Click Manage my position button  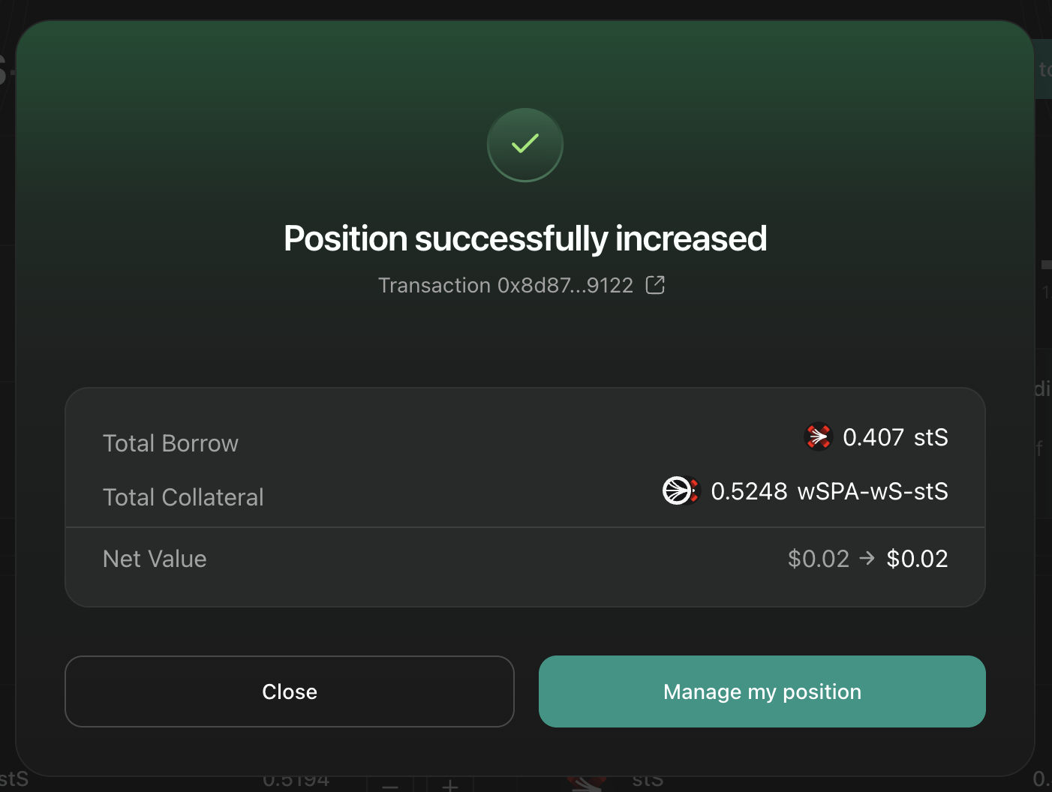pyautogui.click(x=762, y=691)
